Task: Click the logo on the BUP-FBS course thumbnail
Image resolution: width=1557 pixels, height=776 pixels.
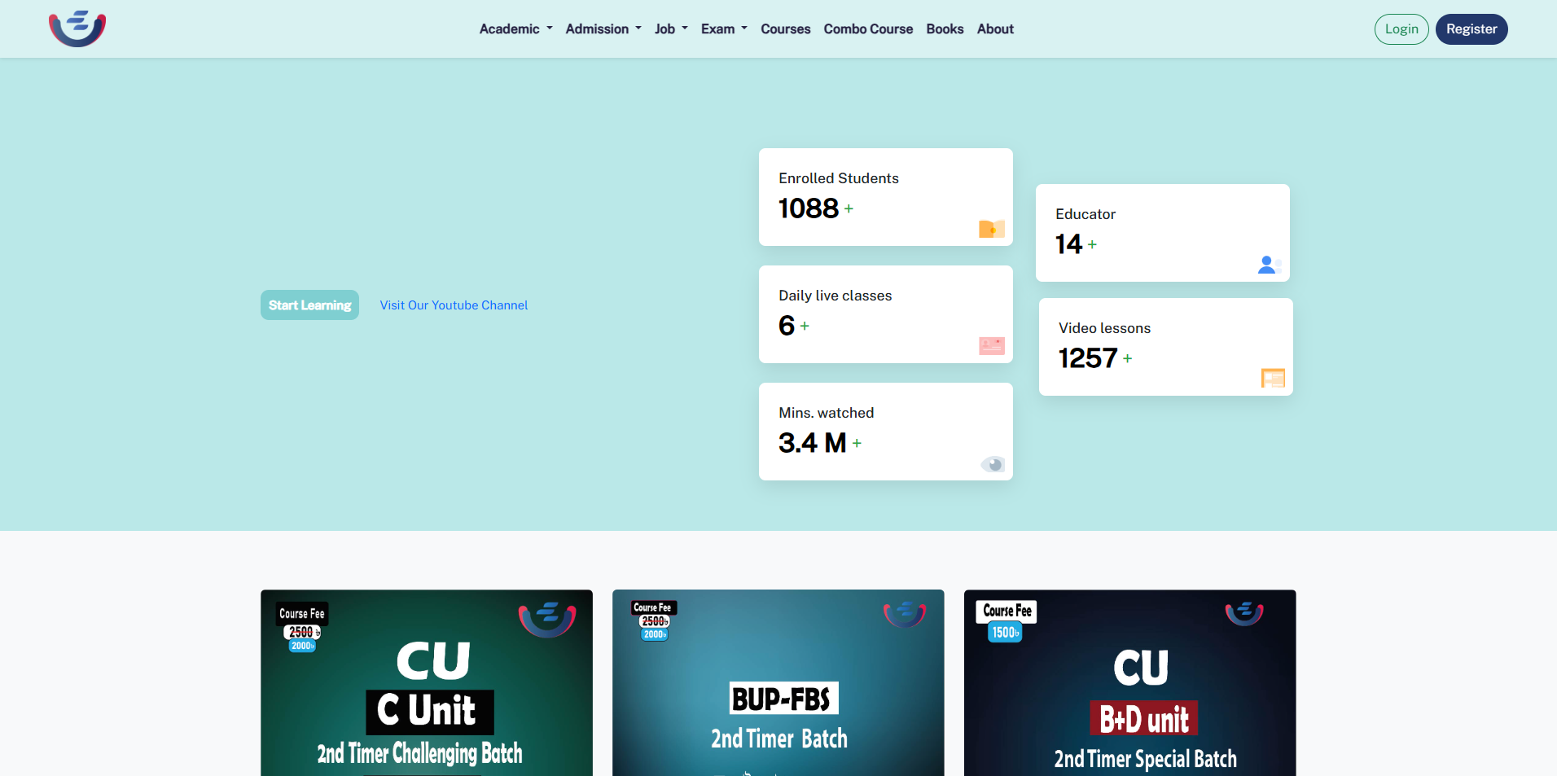Action: point(905,614)
